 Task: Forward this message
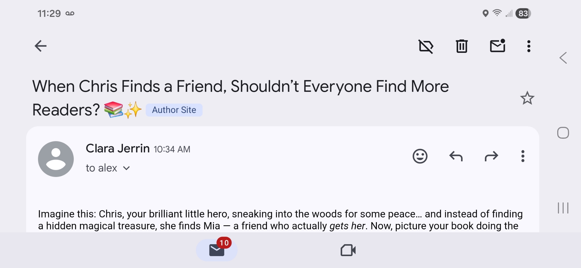[x=492, y=157]
